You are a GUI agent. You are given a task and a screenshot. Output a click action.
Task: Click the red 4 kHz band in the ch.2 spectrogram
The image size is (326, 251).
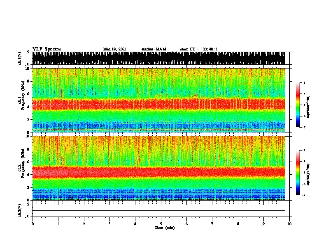pyautogui.click(x=159, y=172)
